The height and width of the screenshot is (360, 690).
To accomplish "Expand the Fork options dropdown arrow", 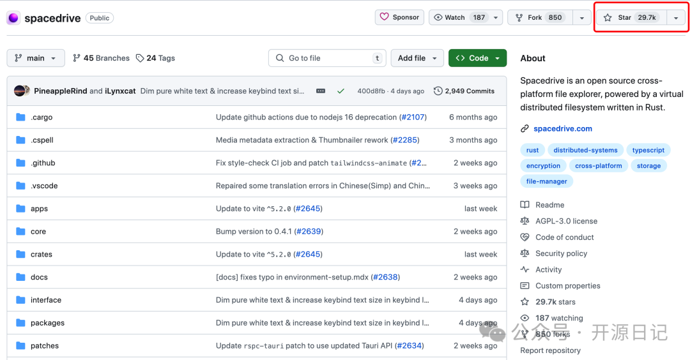I will coord(582,18).
